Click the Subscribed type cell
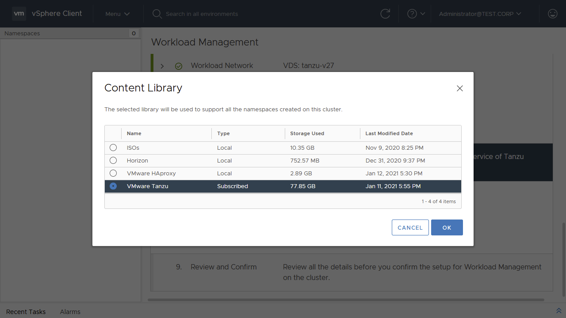The height and width of the screenshot is (318, 566). (x=233, y=186)
